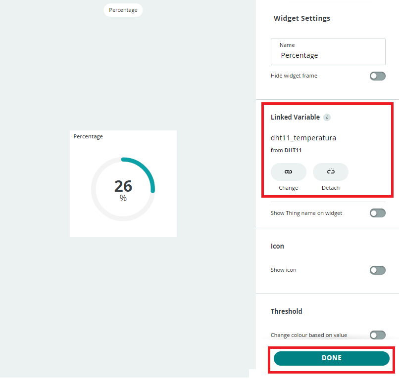This screenshot has width=399, height=379.
Task: Click the Detach label under unlink icon
Action: (x=331, y=188)
